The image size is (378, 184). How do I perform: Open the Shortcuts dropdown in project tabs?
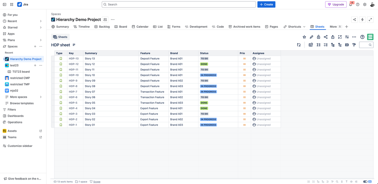click(294, 27)
